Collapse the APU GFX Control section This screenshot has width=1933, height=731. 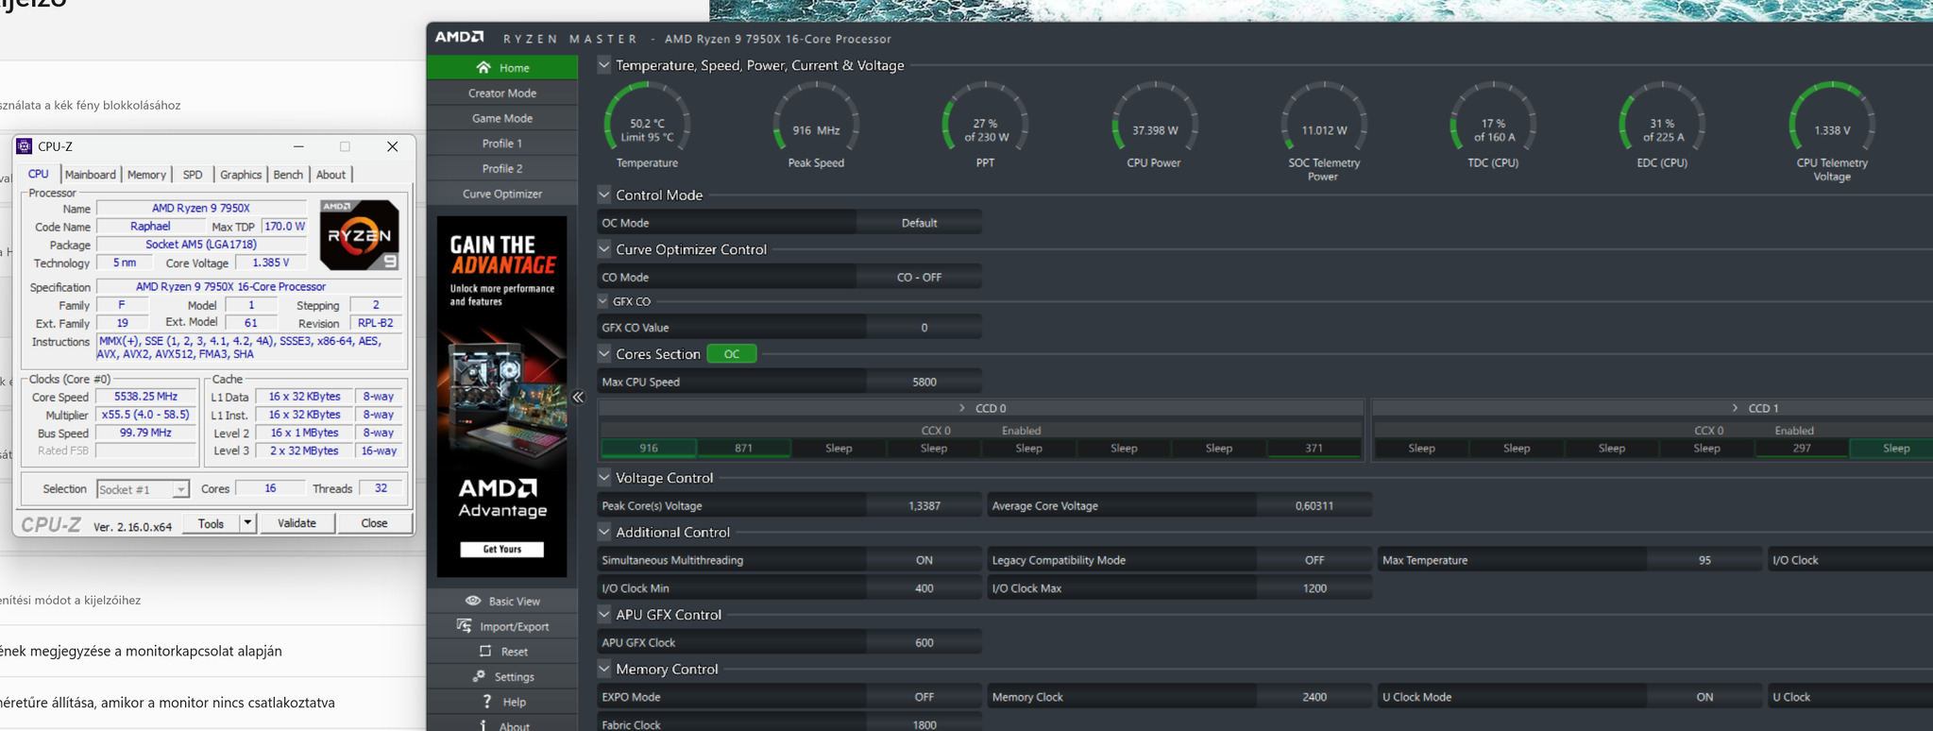pos(604,614)
